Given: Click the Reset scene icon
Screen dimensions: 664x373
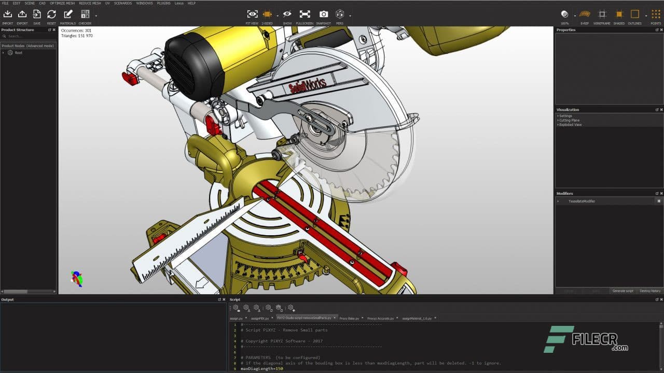Looking at the screenshot, I should pyautogui.click(x=51, y=15).
